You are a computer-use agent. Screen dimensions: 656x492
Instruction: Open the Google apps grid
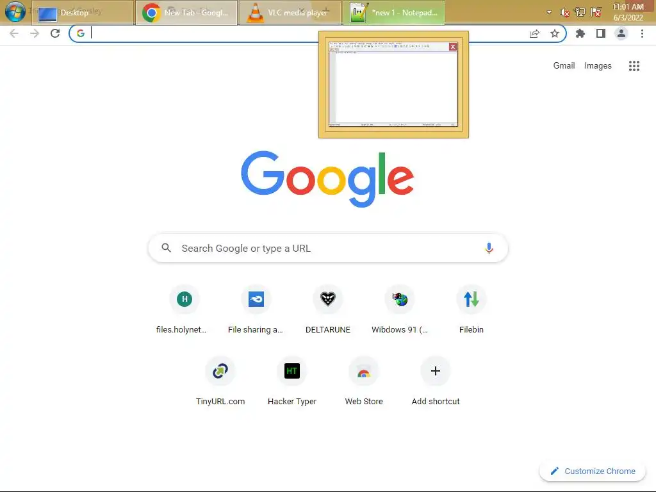[634, 66]
